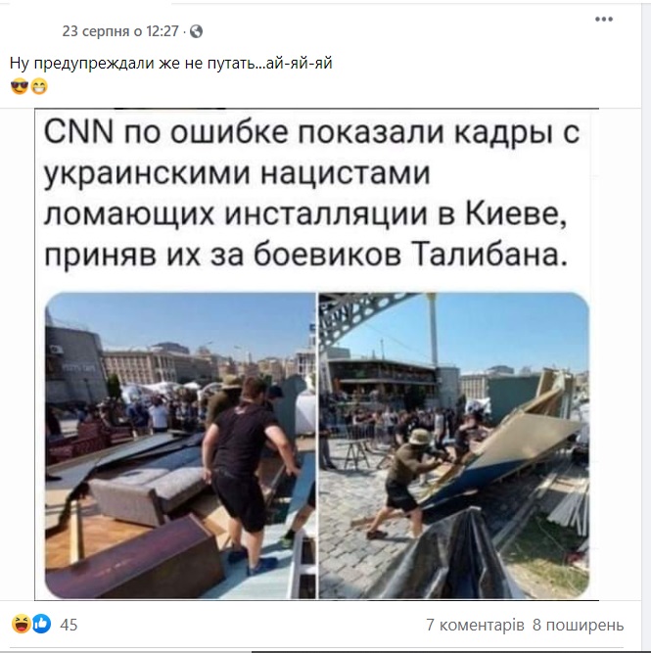Click the word Талибана in the image headline
This screenshot has width=651, height=653.
pyautogui.click(x=489, y=255)
